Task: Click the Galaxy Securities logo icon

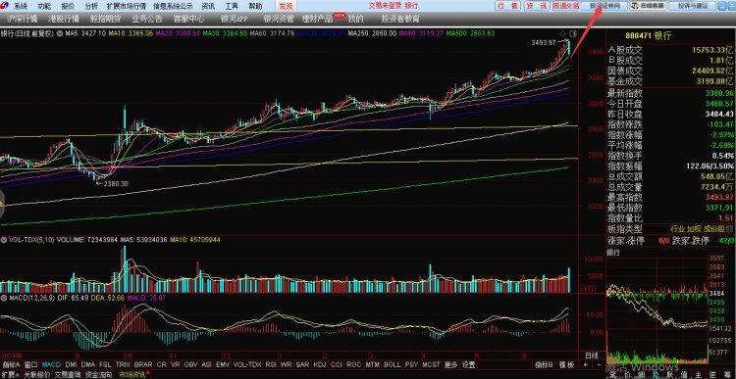Action: [5, 6]
